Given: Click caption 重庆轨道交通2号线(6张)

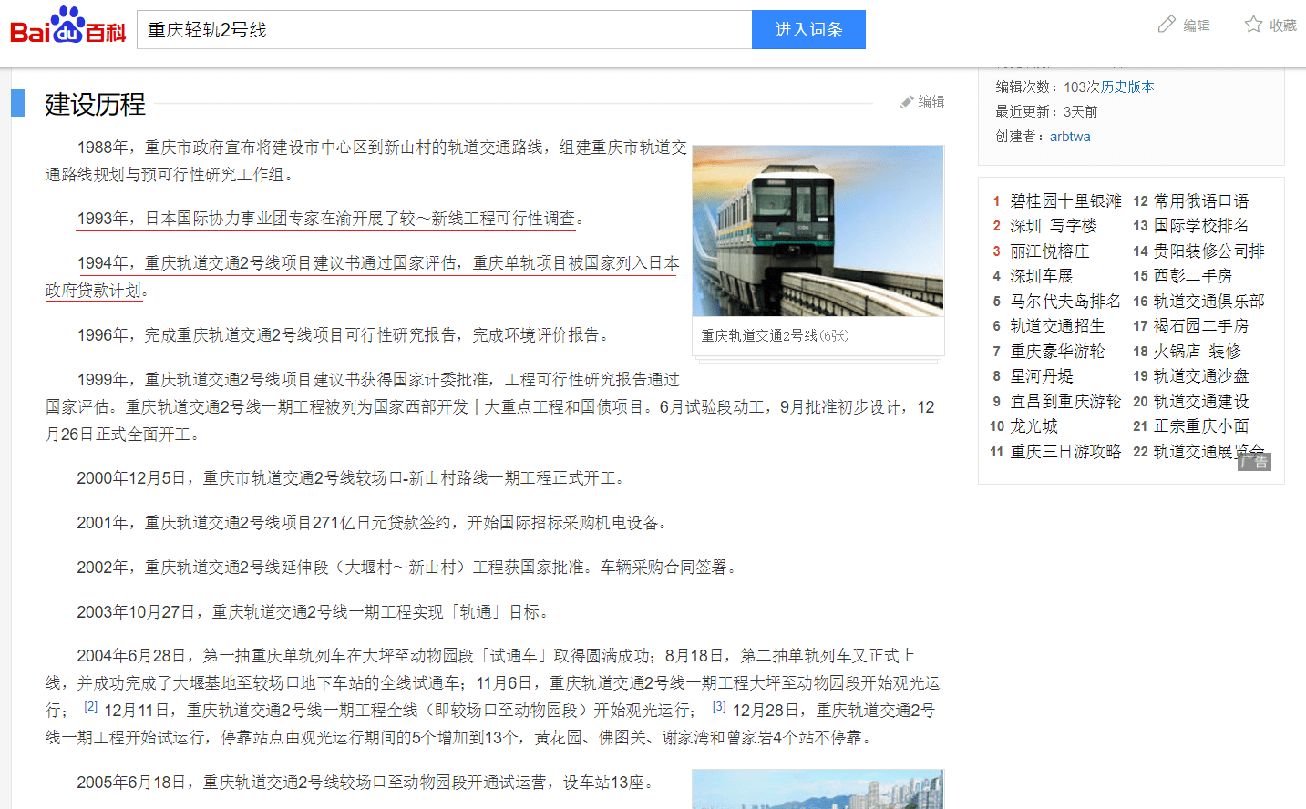Looking at the screenshot, I should coord(775,335).
